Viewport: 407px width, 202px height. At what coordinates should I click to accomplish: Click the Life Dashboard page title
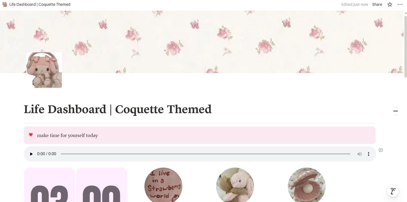118,109
